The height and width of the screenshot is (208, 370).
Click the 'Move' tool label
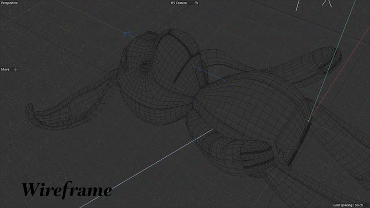click(x=5, y=69)
